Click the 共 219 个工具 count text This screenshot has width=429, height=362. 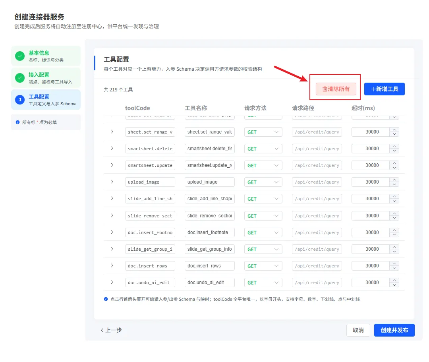(118, 89)
